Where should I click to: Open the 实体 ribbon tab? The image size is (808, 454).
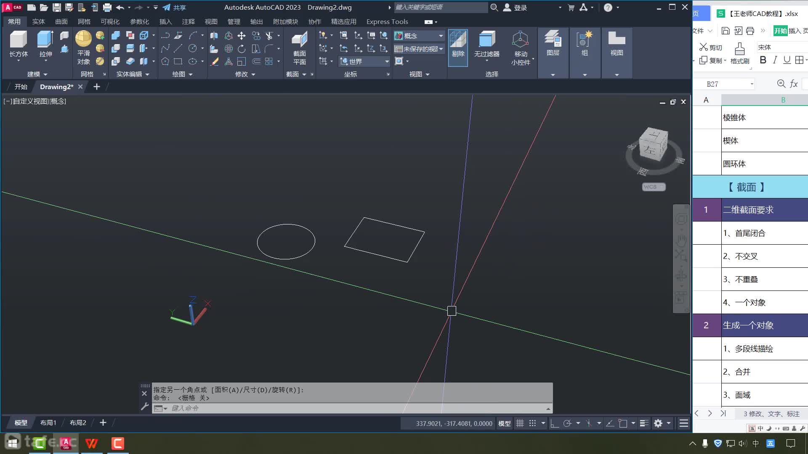click(38, 21)
